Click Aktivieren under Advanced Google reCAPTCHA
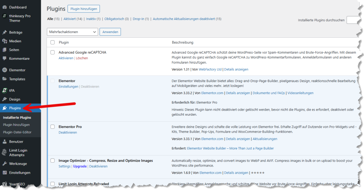The width and height of the screenshot is (364, 190). click(66, 58)
